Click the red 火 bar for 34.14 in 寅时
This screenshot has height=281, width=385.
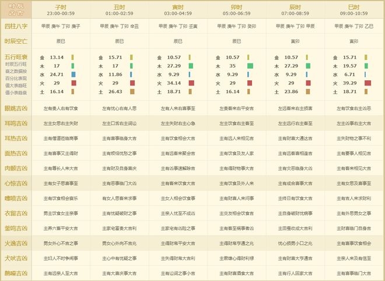tap(191, 83)
